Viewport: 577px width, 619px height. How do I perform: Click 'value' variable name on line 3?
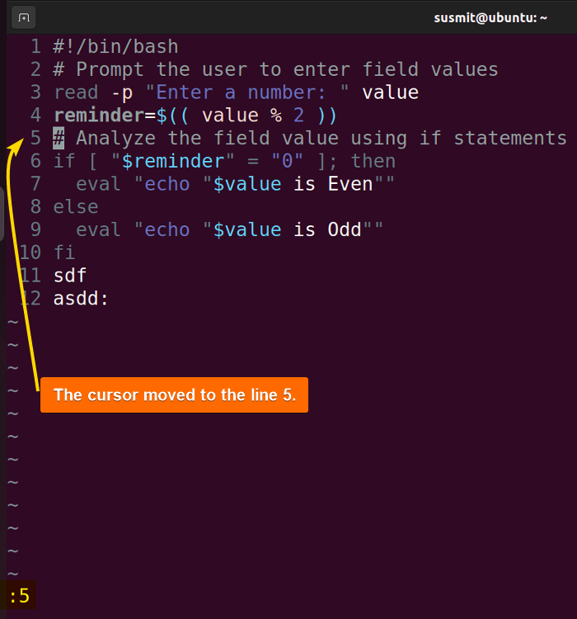coord(390,92)
